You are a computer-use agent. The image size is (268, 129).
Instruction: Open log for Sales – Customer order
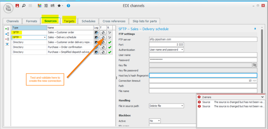click(x=96, y=32)
